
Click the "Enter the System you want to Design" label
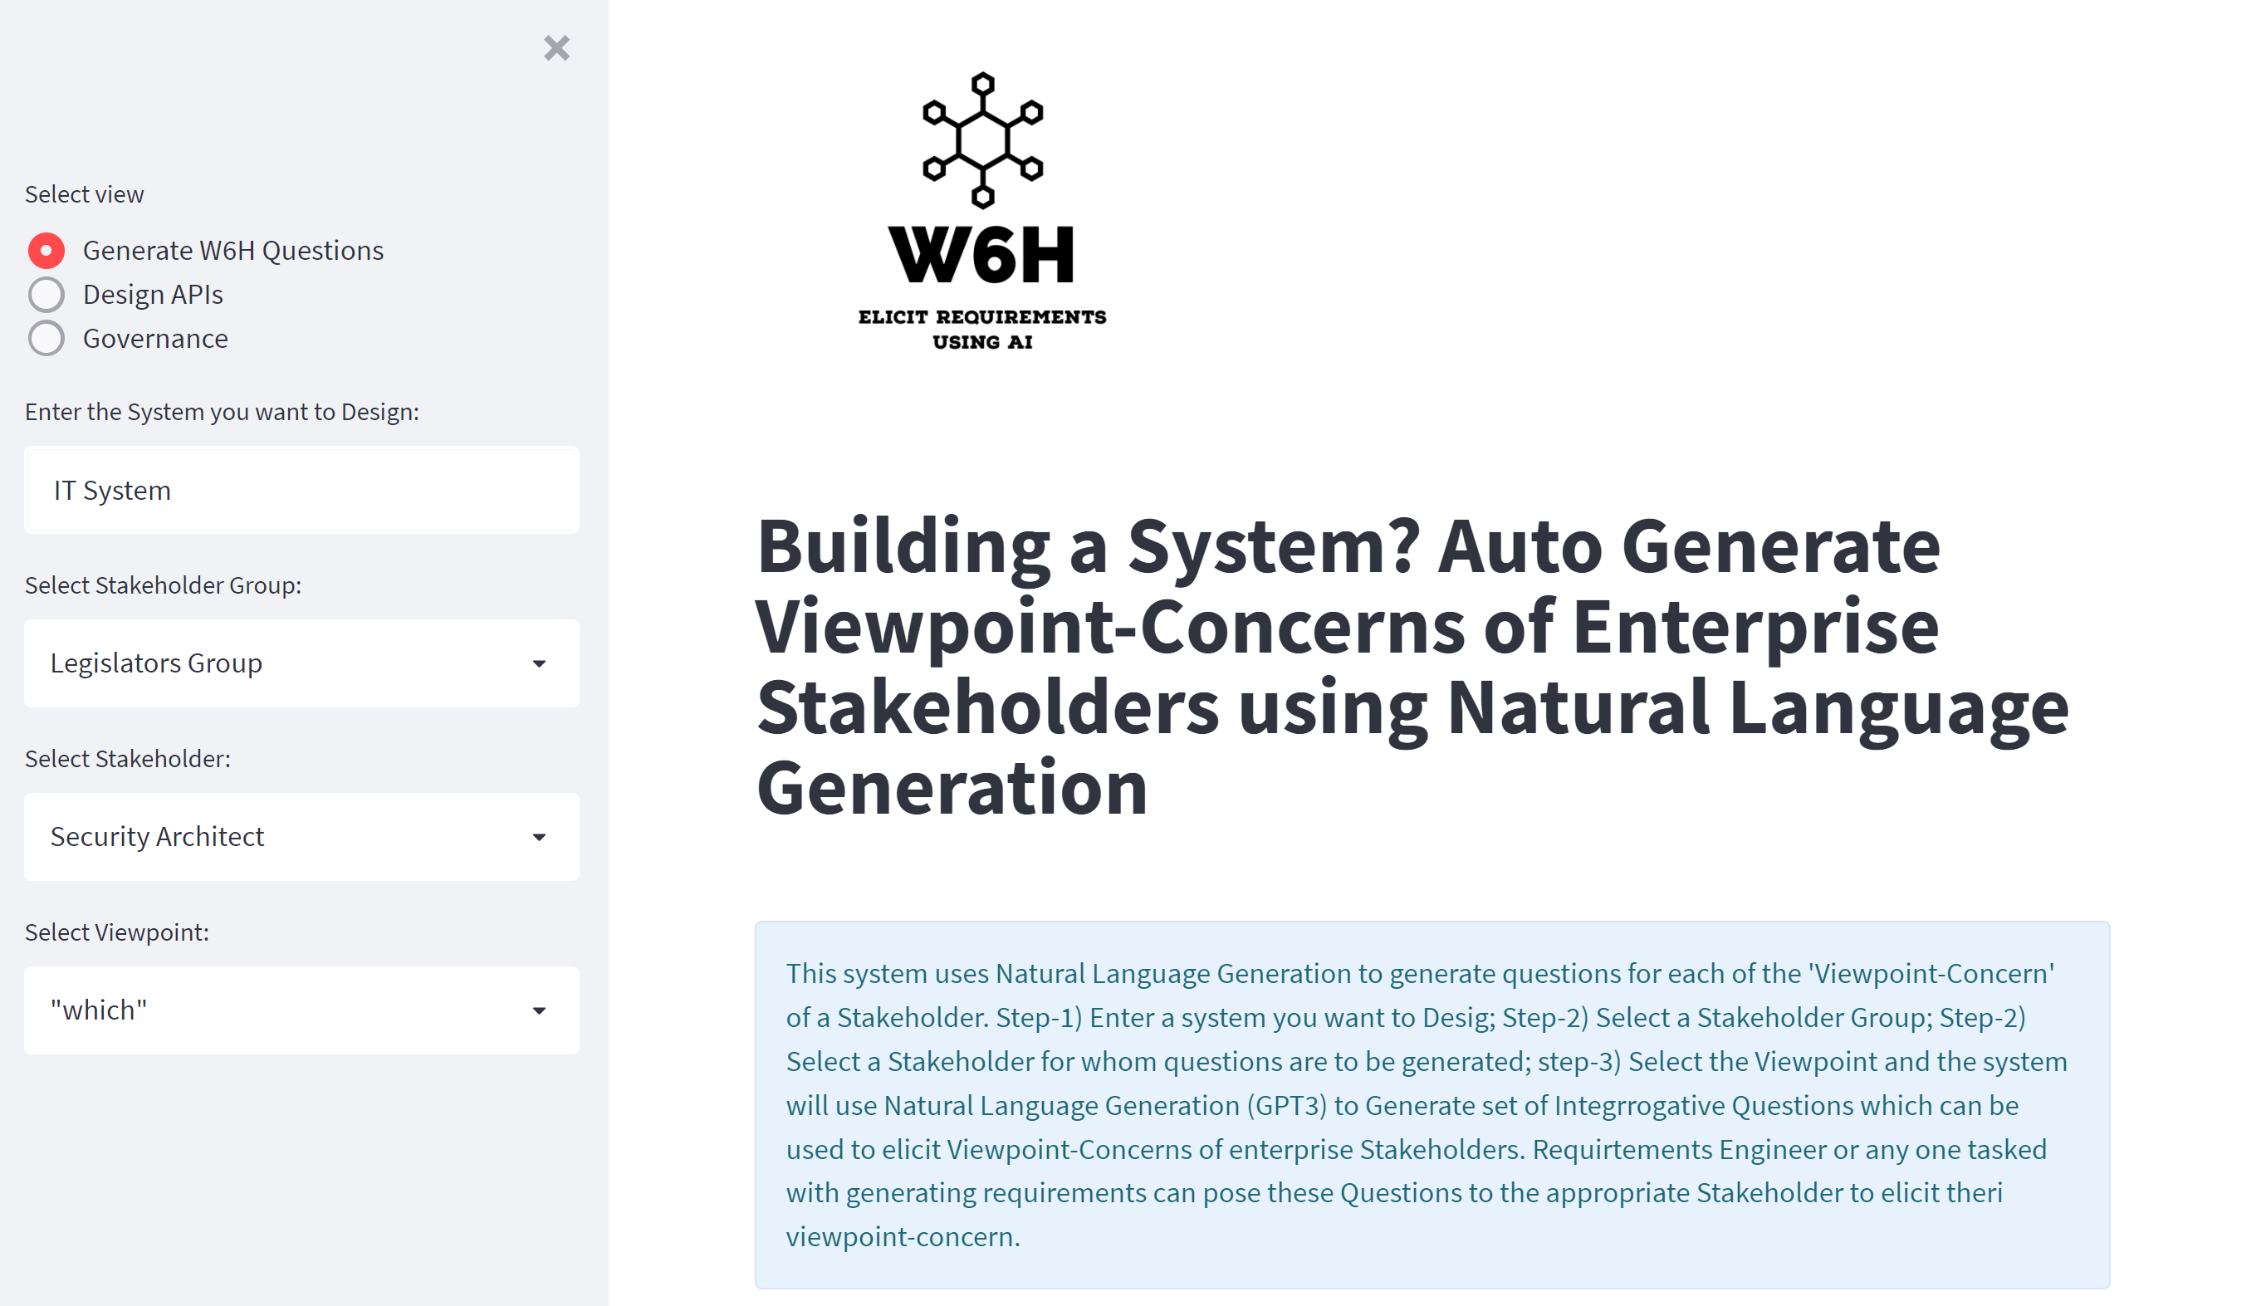[222, 412]
